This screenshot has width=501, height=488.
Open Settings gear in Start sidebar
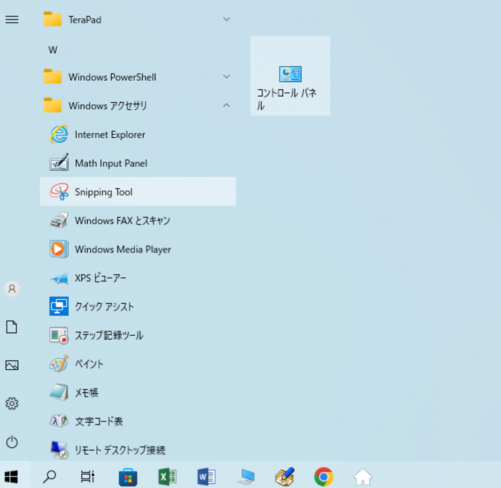click(12, 404)
